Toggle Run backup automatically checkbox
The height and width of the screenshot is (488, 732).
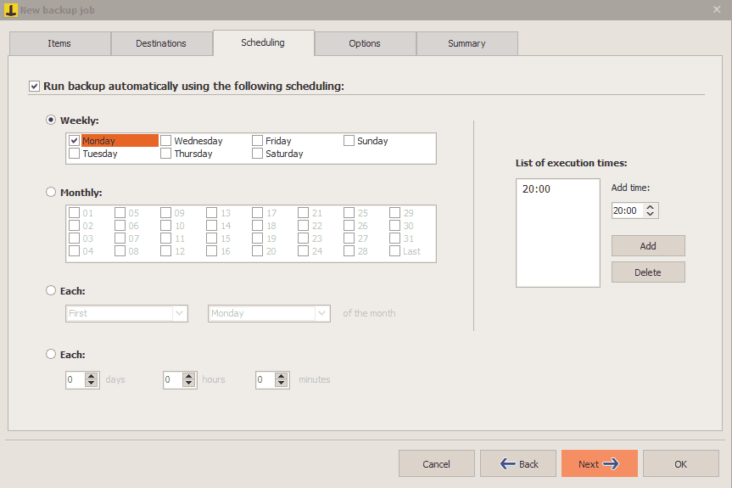[x=34, y=87]
